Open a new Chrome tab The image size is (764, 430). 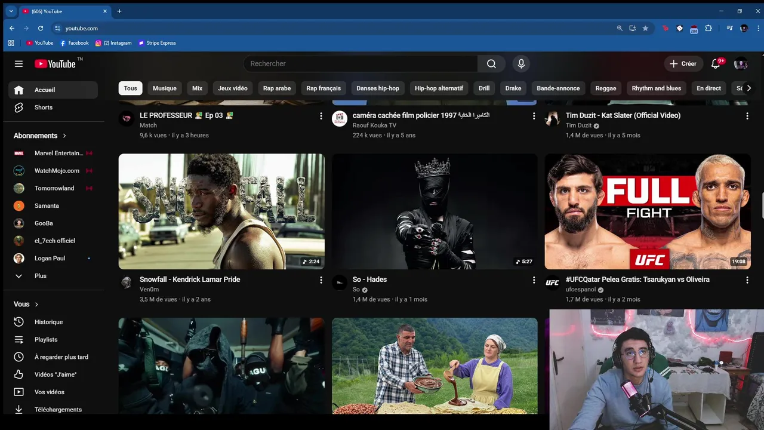(119, 11)
